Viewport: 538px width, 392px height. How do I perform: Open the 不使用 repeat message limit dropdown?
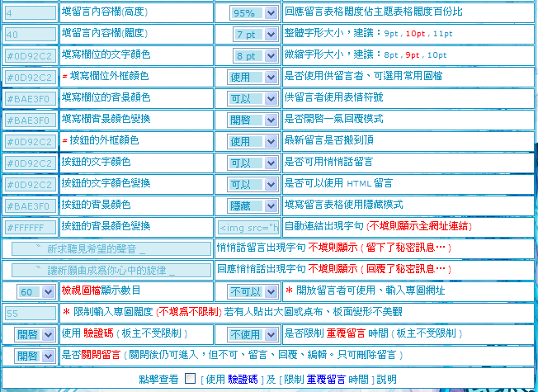point(252,334)
